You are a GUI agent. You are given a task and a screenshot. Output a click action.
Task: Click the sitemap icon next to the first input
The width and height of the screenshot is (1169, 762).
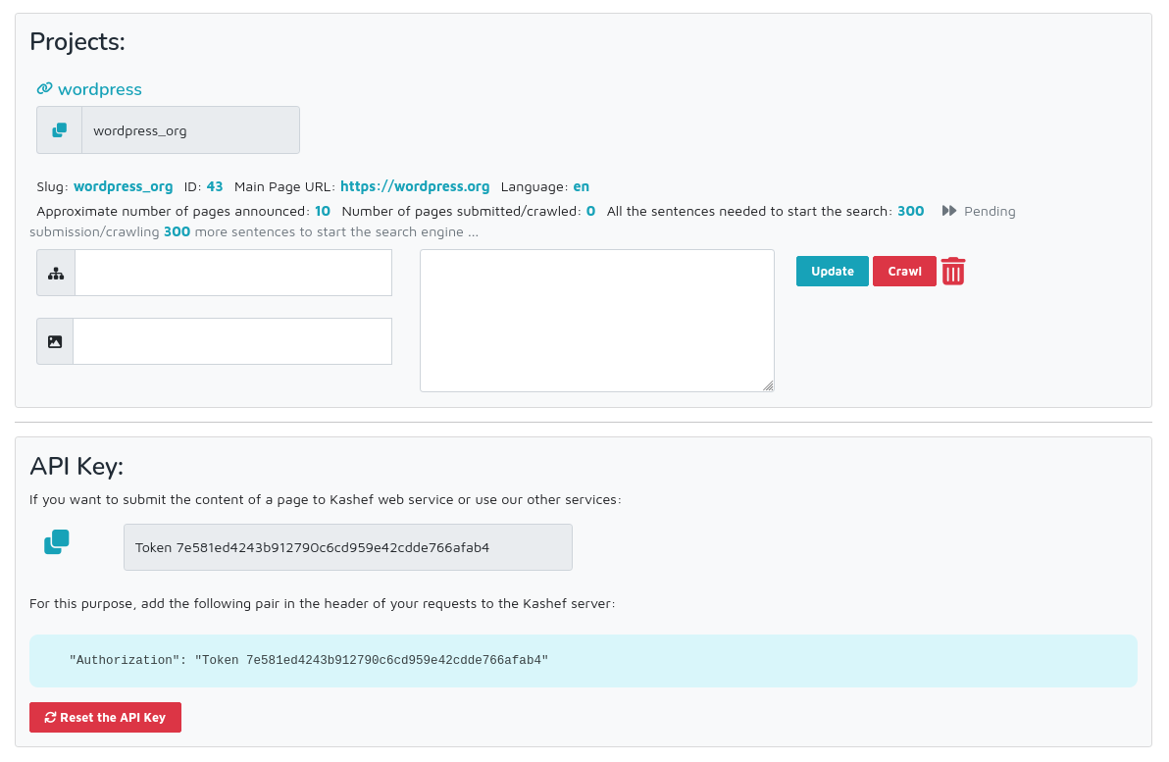coord(56,274)
